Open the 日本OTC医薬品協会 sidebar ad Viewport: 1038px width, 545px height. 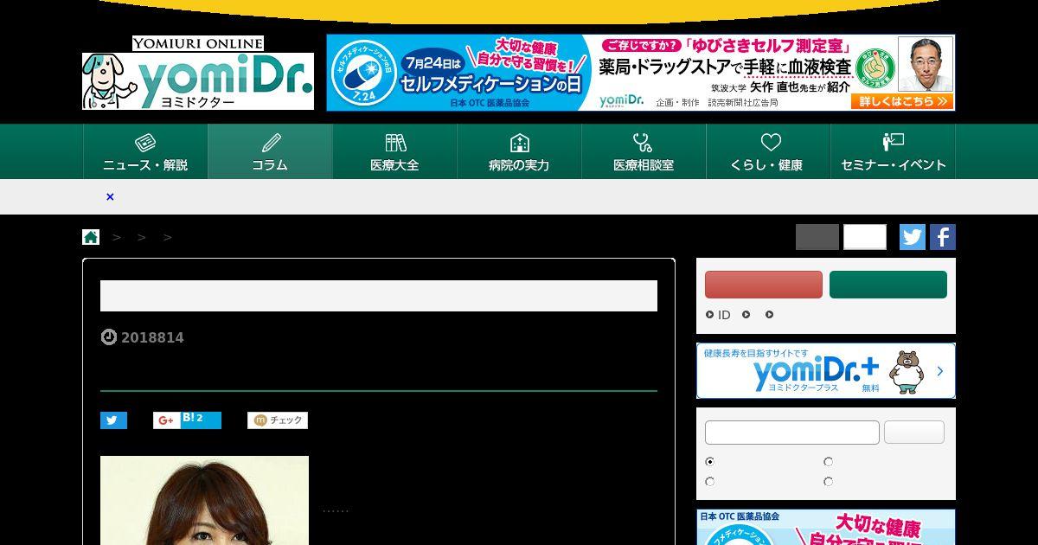[826, 527]
